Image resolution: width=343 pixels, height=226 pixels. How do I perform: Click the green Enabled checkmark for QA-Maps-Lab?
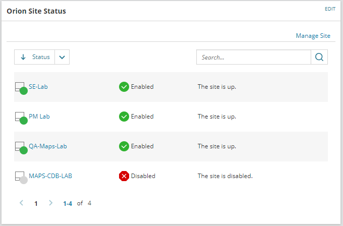click(124, 146)
